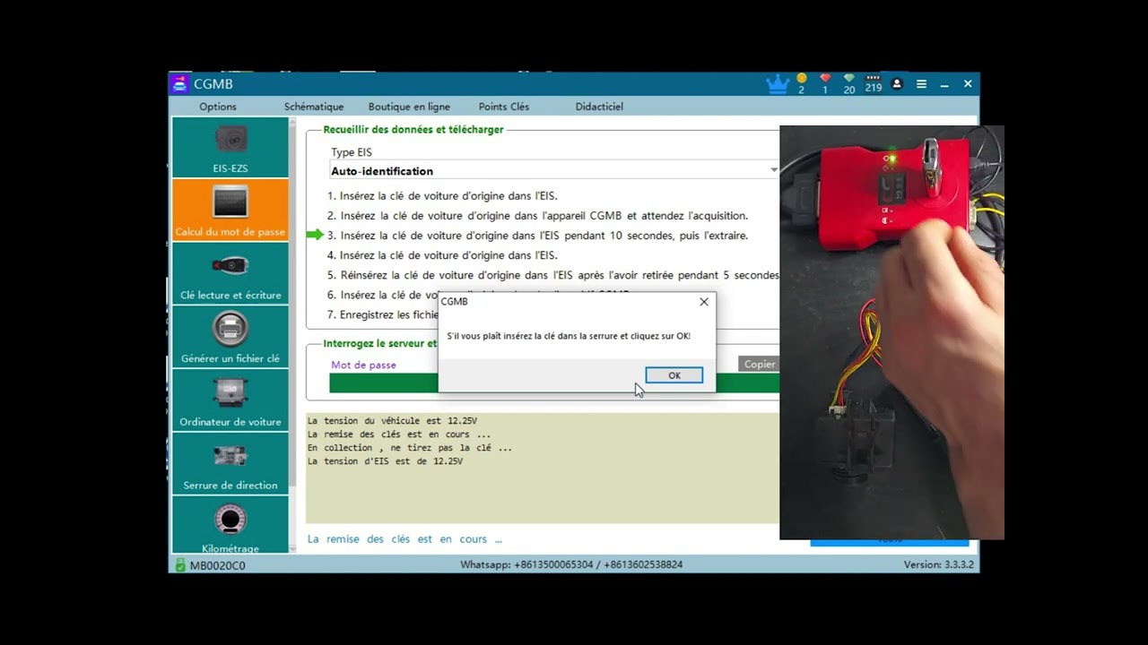Click the Whatsapp contact numbers text

point(571,565)
